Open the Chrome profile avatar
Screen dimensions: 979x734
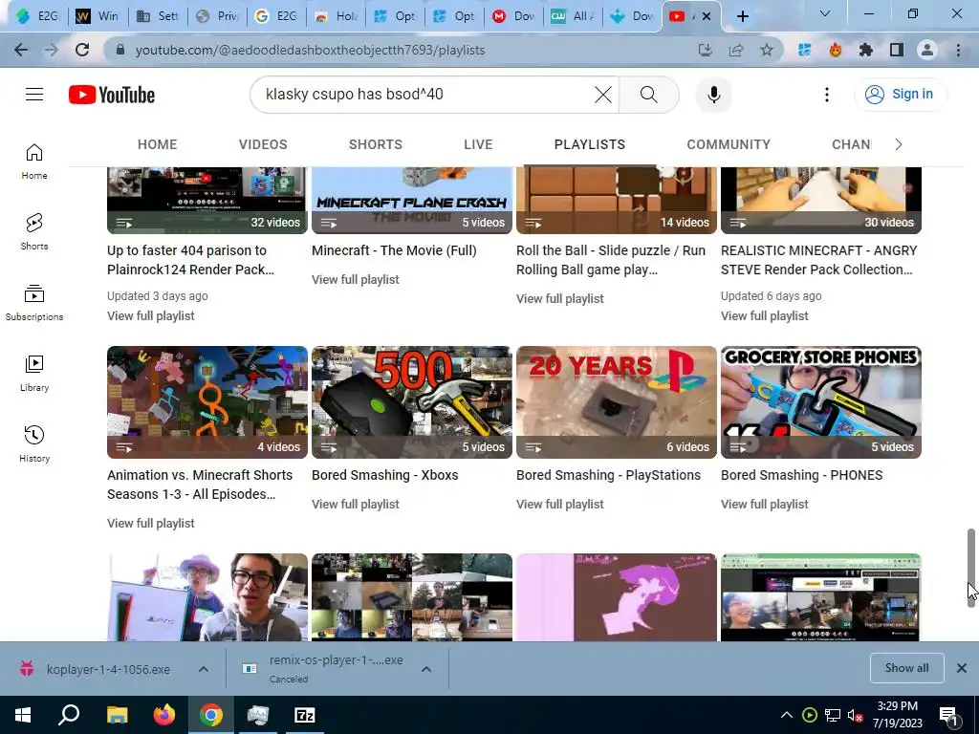[927, 50]
